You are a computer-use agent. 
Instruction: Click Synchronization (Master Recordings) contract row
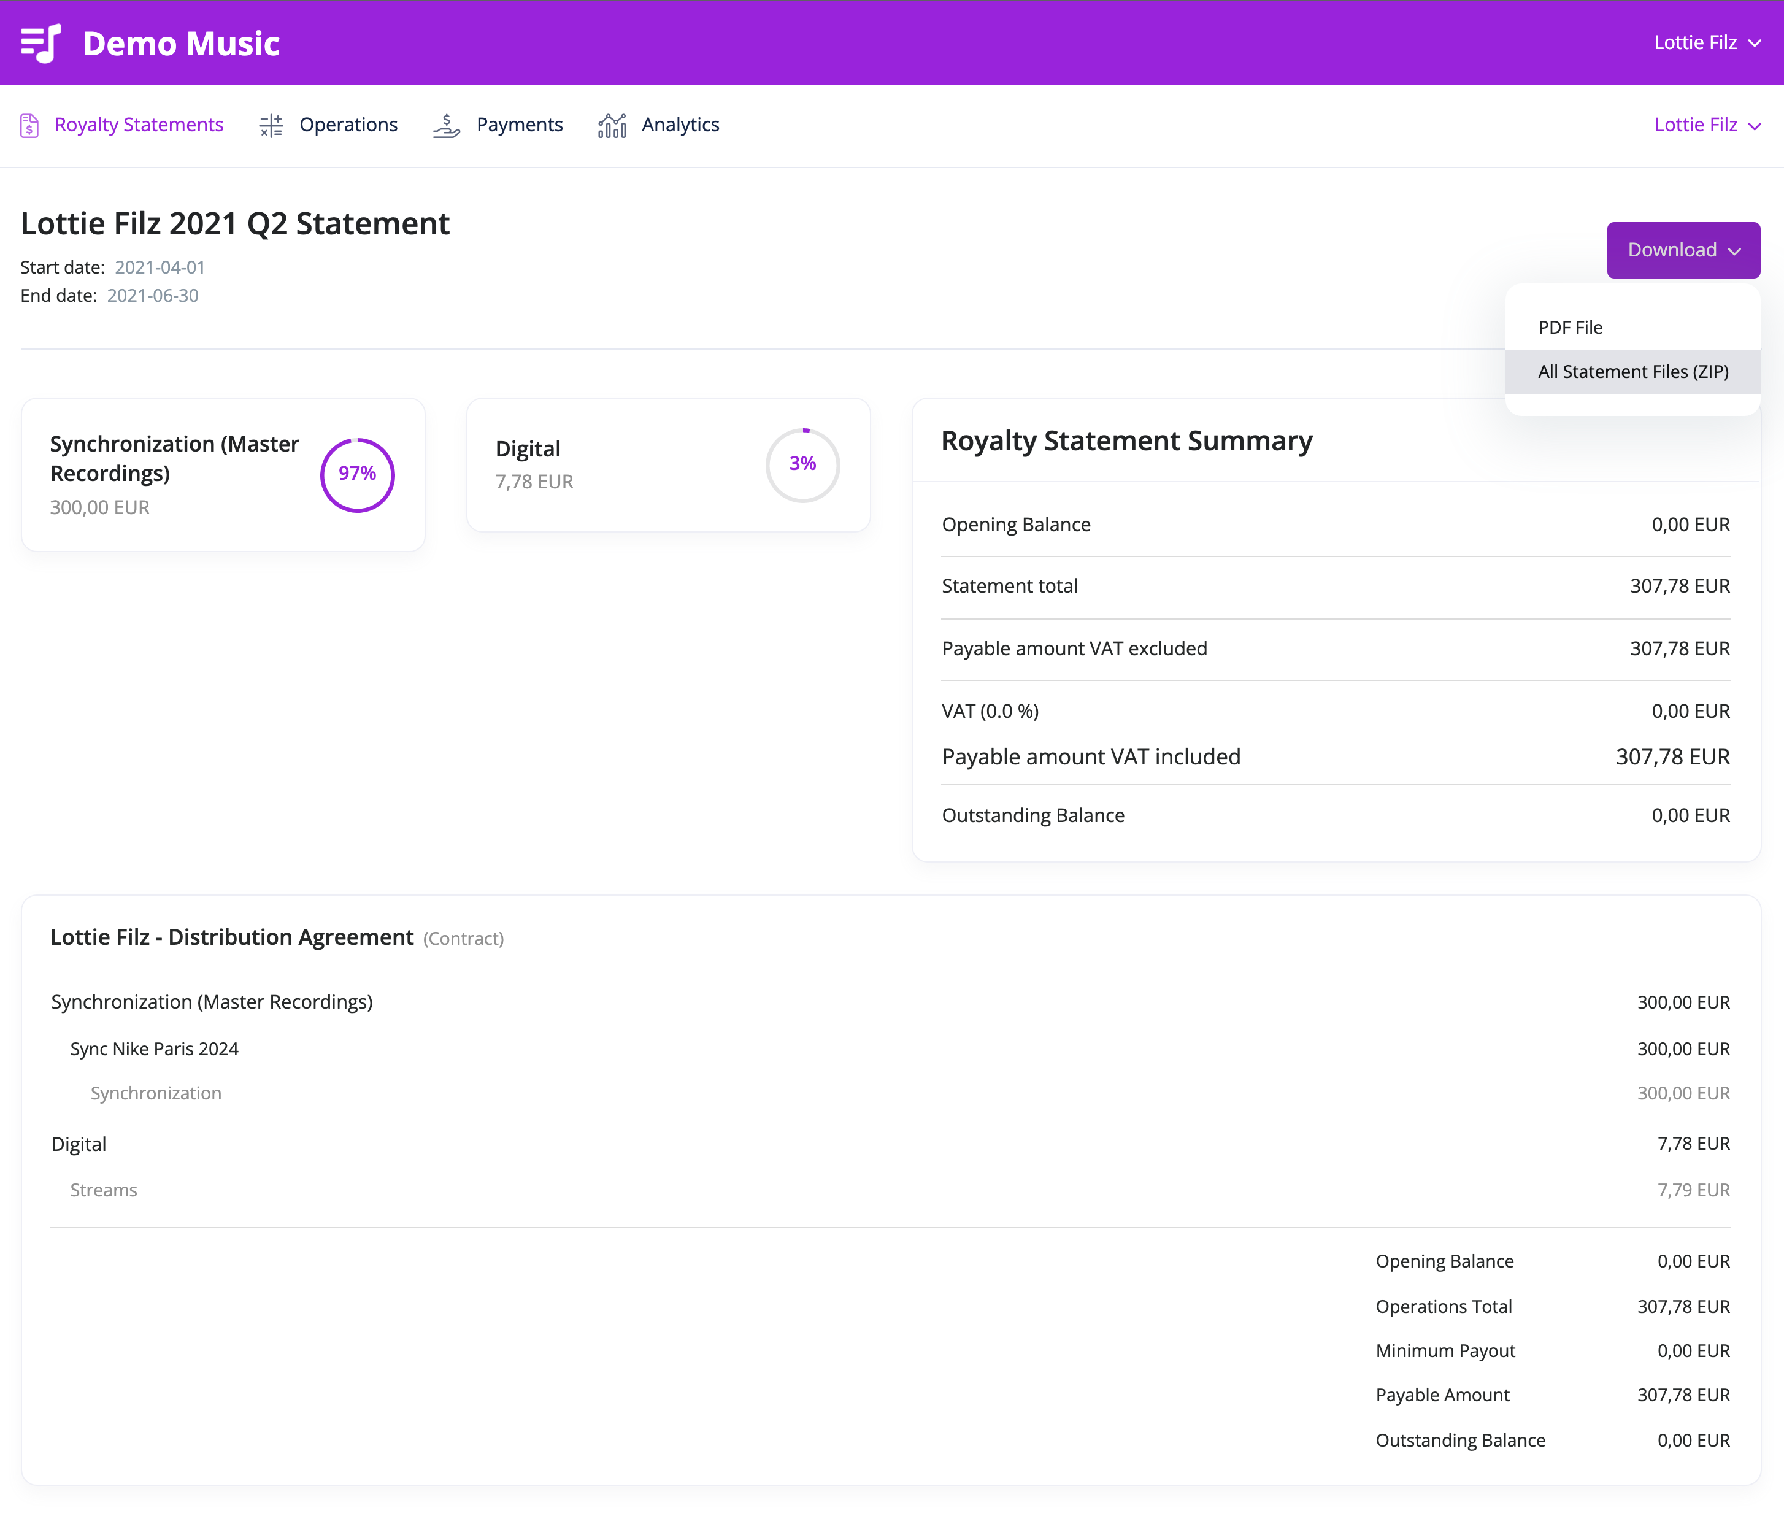click(x=891, y=1002)
